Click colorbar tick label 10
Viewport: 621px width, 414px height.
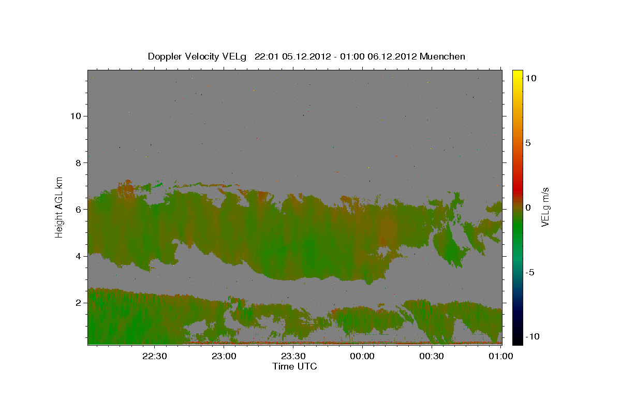[531, 78]
